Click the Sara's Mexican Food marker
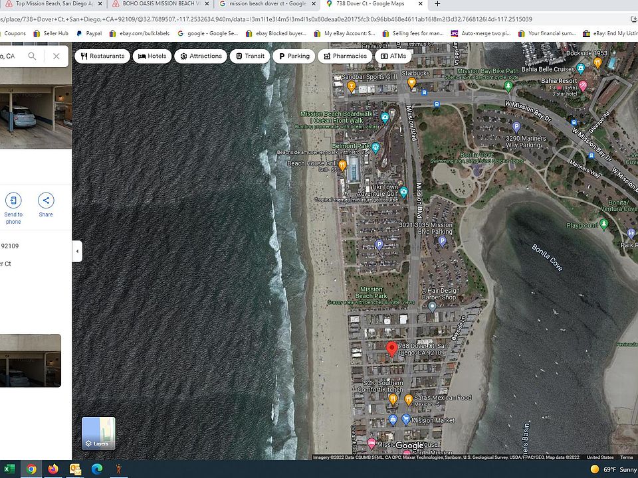Image resolution: width=638 pixels, height=478 pixels. (409, 400)
